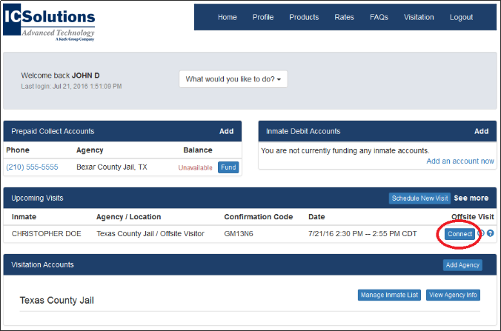
Task: Click the 'Texas County Jail' visitation account heading
Action: click(57, 301)
